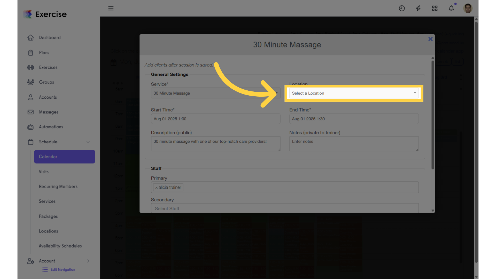Viewport: 496px width, 279px height.
Task: Click the dialog scrollbar down arrow
Action: [433, 211]
